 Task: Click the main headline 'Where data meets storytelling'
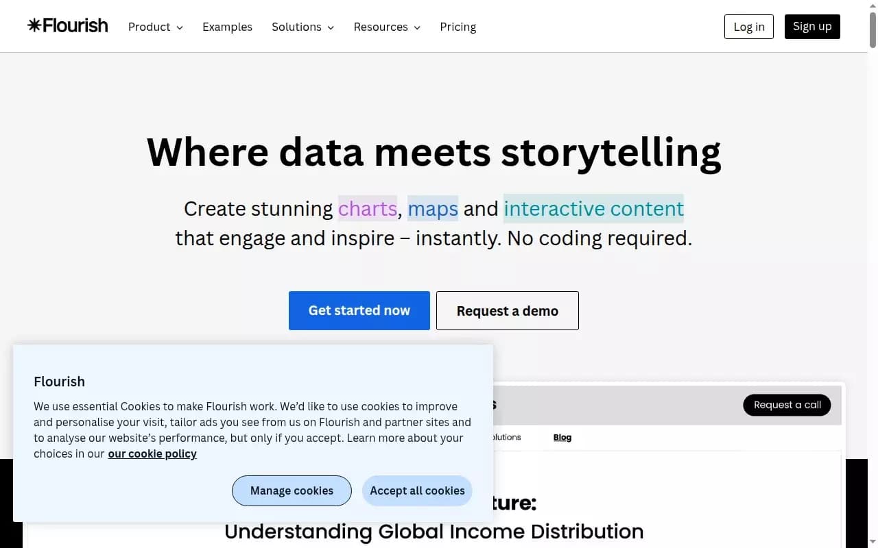click(x=434, y=152)
